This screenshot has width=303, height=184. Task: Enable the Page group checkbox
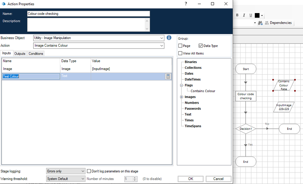(180, 46)
